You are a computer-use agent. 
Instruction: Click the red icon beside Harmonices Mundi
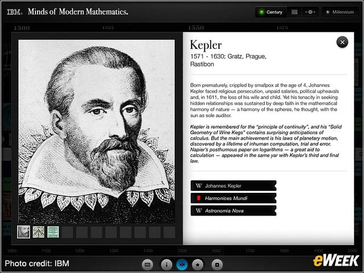coord(198,198)
